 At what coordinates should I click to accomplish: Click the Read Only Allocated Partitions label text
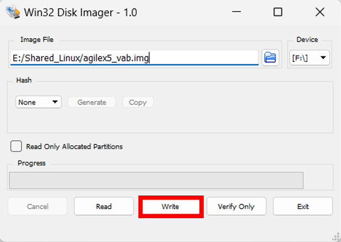[x=74, y=147]
